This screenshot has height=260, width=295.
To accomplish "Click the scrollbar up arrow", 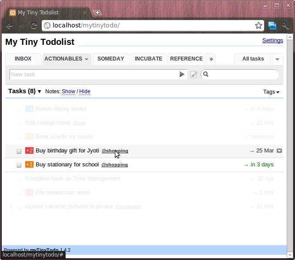I will point(290,37).
